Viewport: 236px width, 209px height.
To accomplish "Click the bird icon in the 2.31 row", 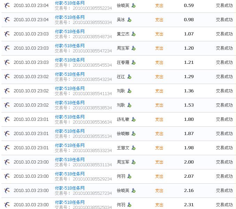I will click(x=7, y=205).
